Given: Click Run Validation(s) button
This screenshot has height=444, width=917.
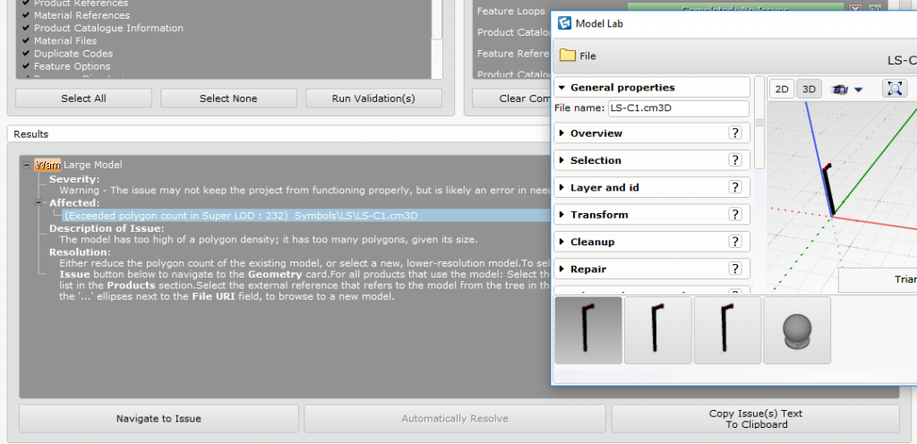Looking at the screenshot, I should coord(373,98).
